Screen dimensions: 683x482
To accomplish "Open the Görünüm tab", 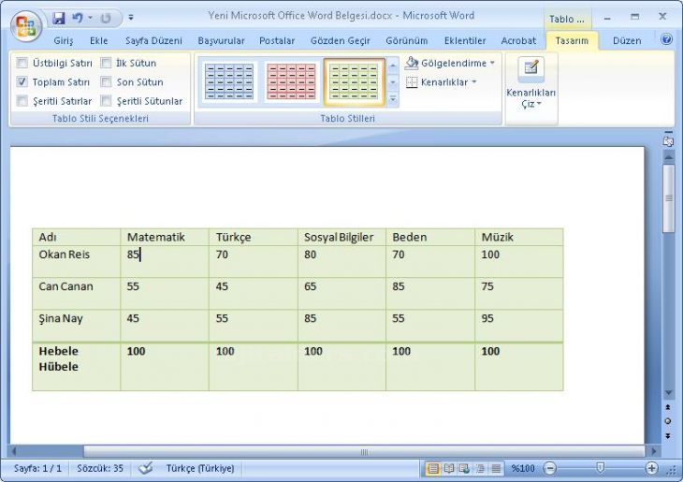I will 407,40.
